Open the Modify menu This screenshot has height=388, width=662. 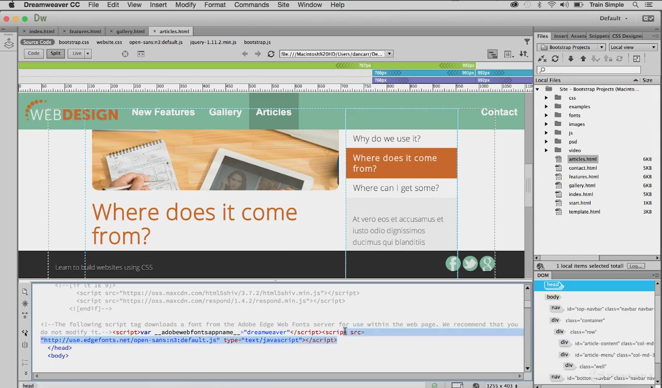pyautogui.click(x=185, y=5)
